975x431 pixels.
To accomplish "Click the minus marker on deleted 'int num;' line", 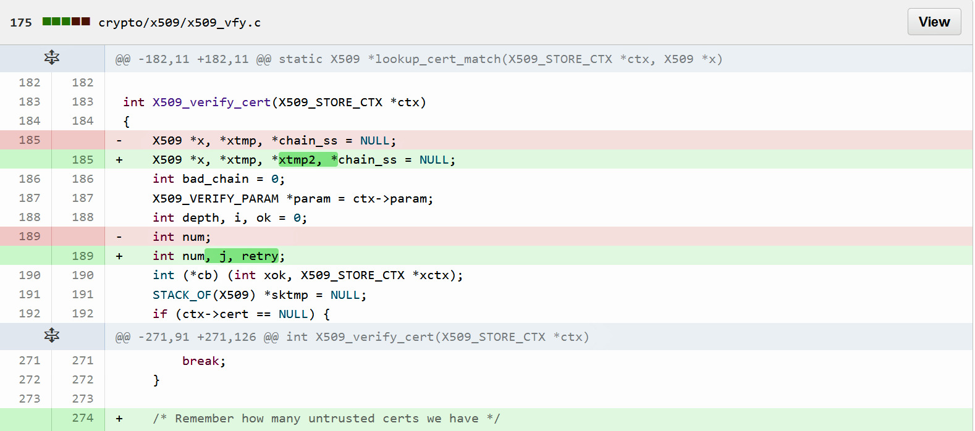I will tap(119, 237).
